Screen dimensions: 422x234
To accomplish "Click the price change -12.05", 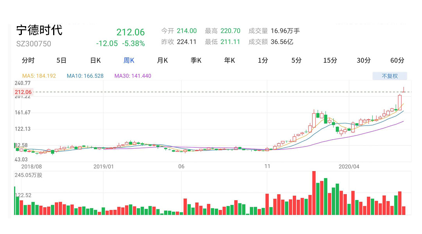I will [x=107, y=44].
